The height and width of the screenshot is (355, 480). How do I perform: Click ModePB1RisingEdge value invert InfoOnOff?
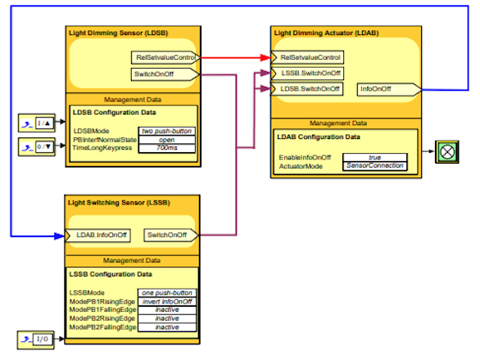(167, 302)
